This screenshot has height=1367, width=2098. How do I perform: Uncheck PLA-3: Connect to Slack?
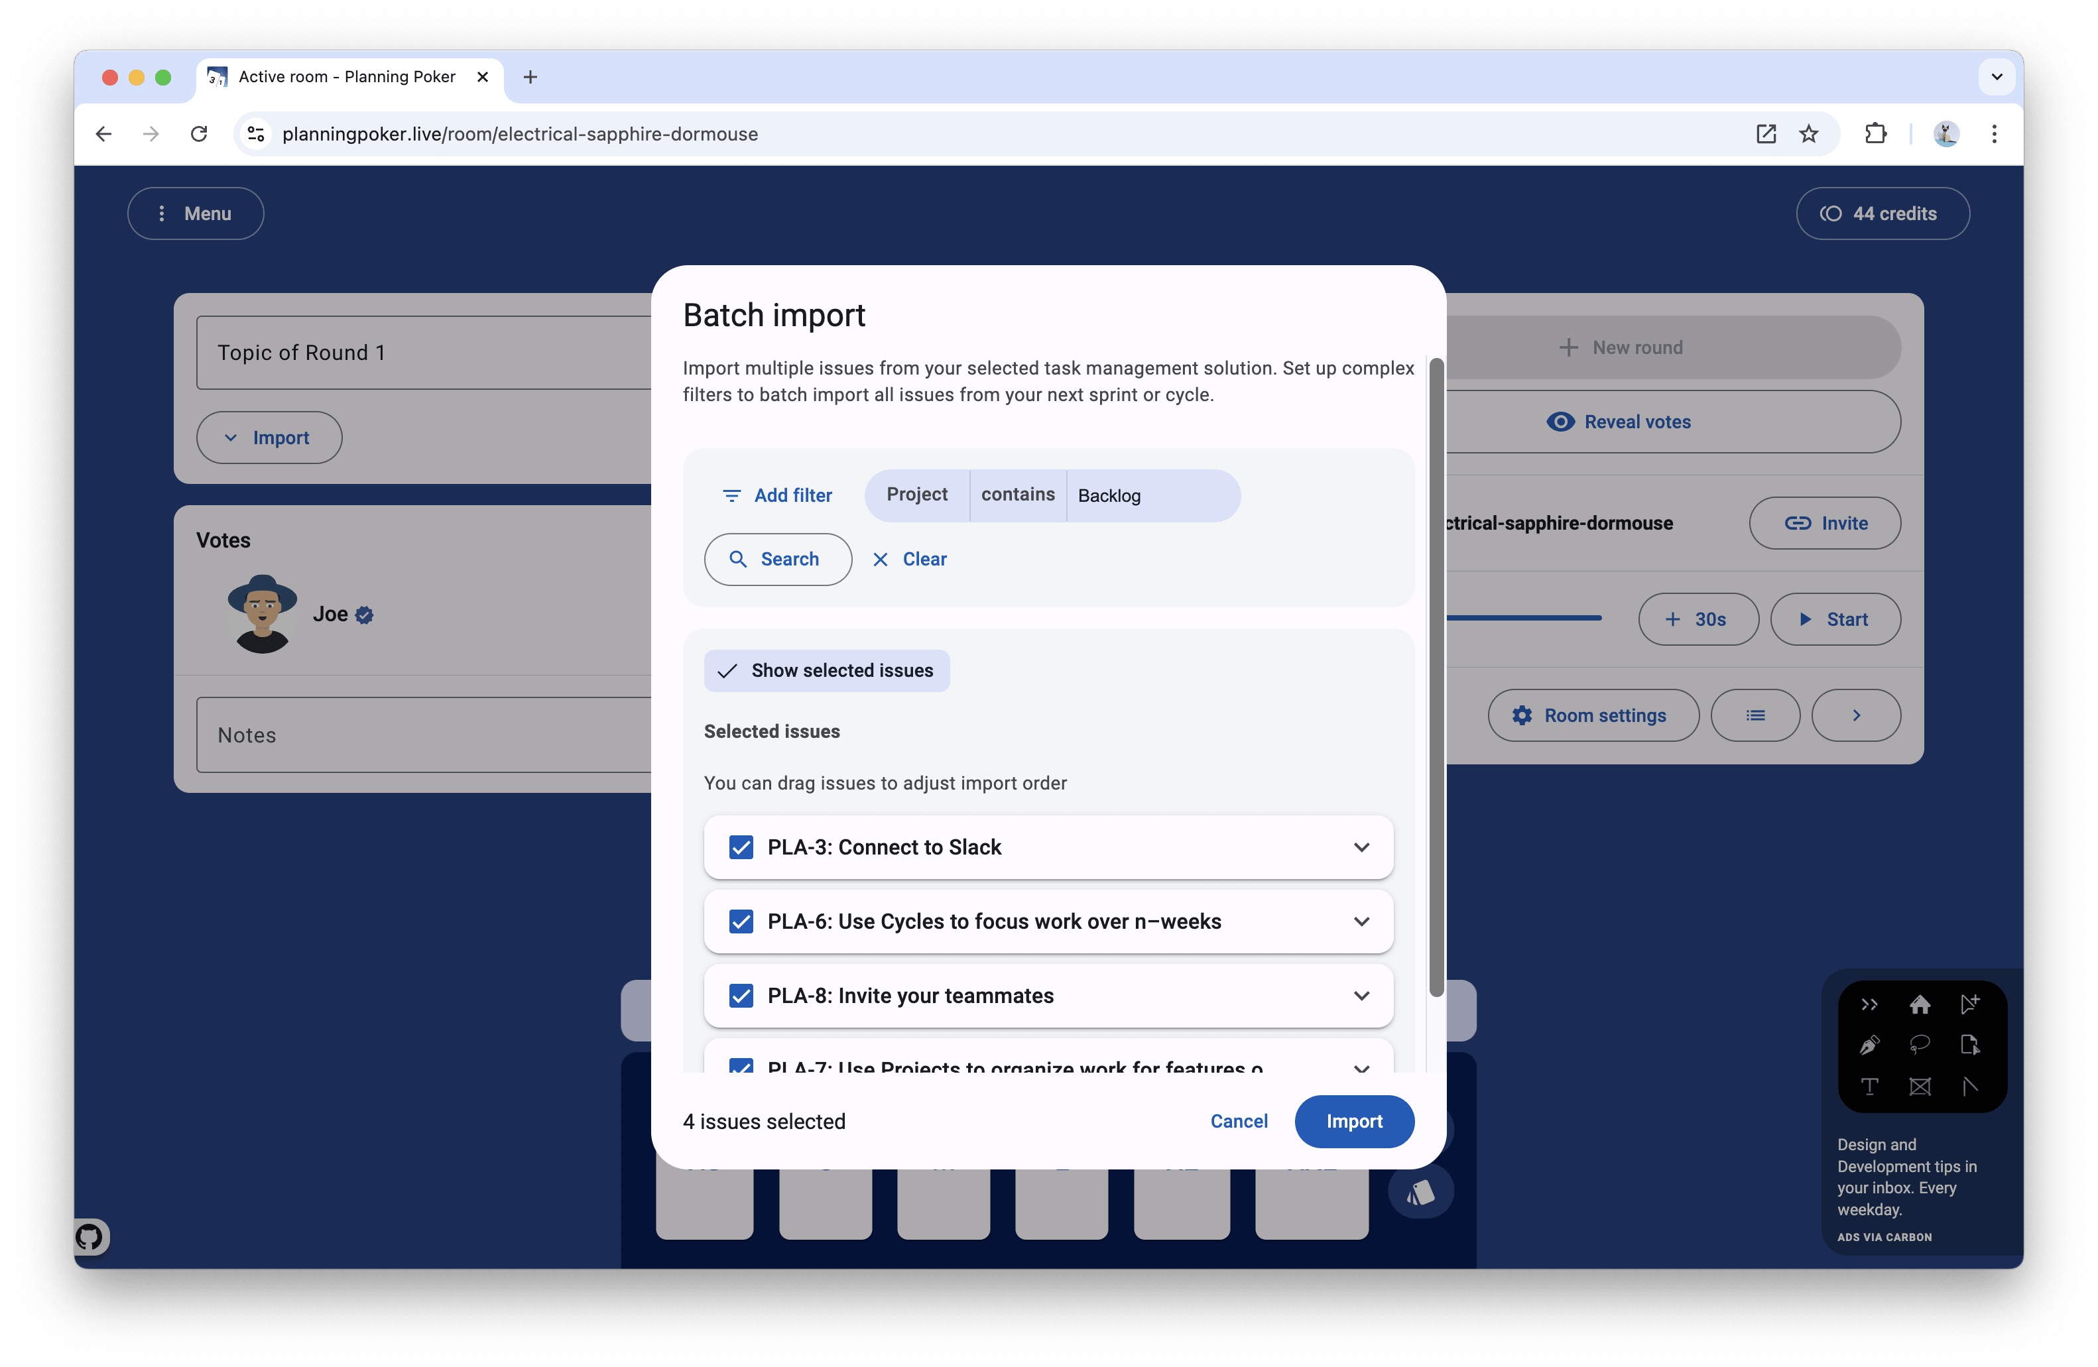(x=741, y=847)
